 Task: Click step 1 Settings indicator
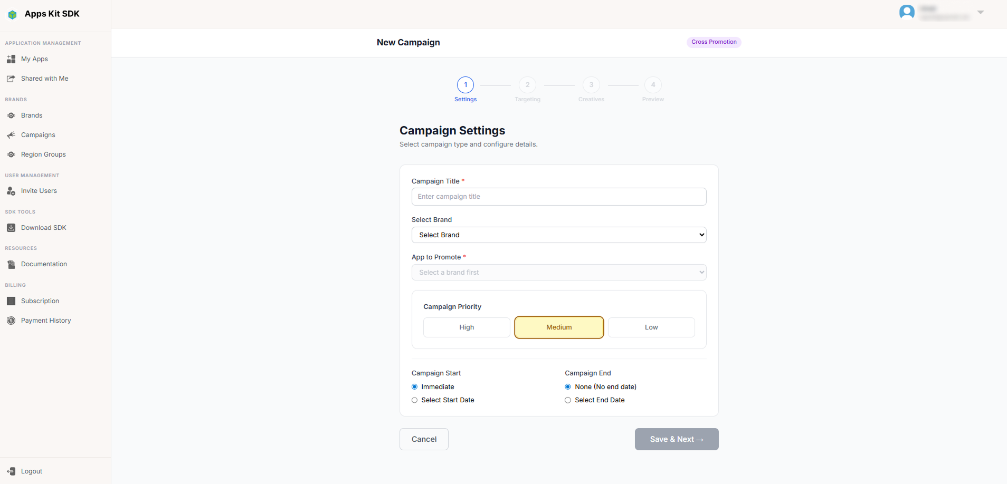pyautogui.click(x=465, y=85)
